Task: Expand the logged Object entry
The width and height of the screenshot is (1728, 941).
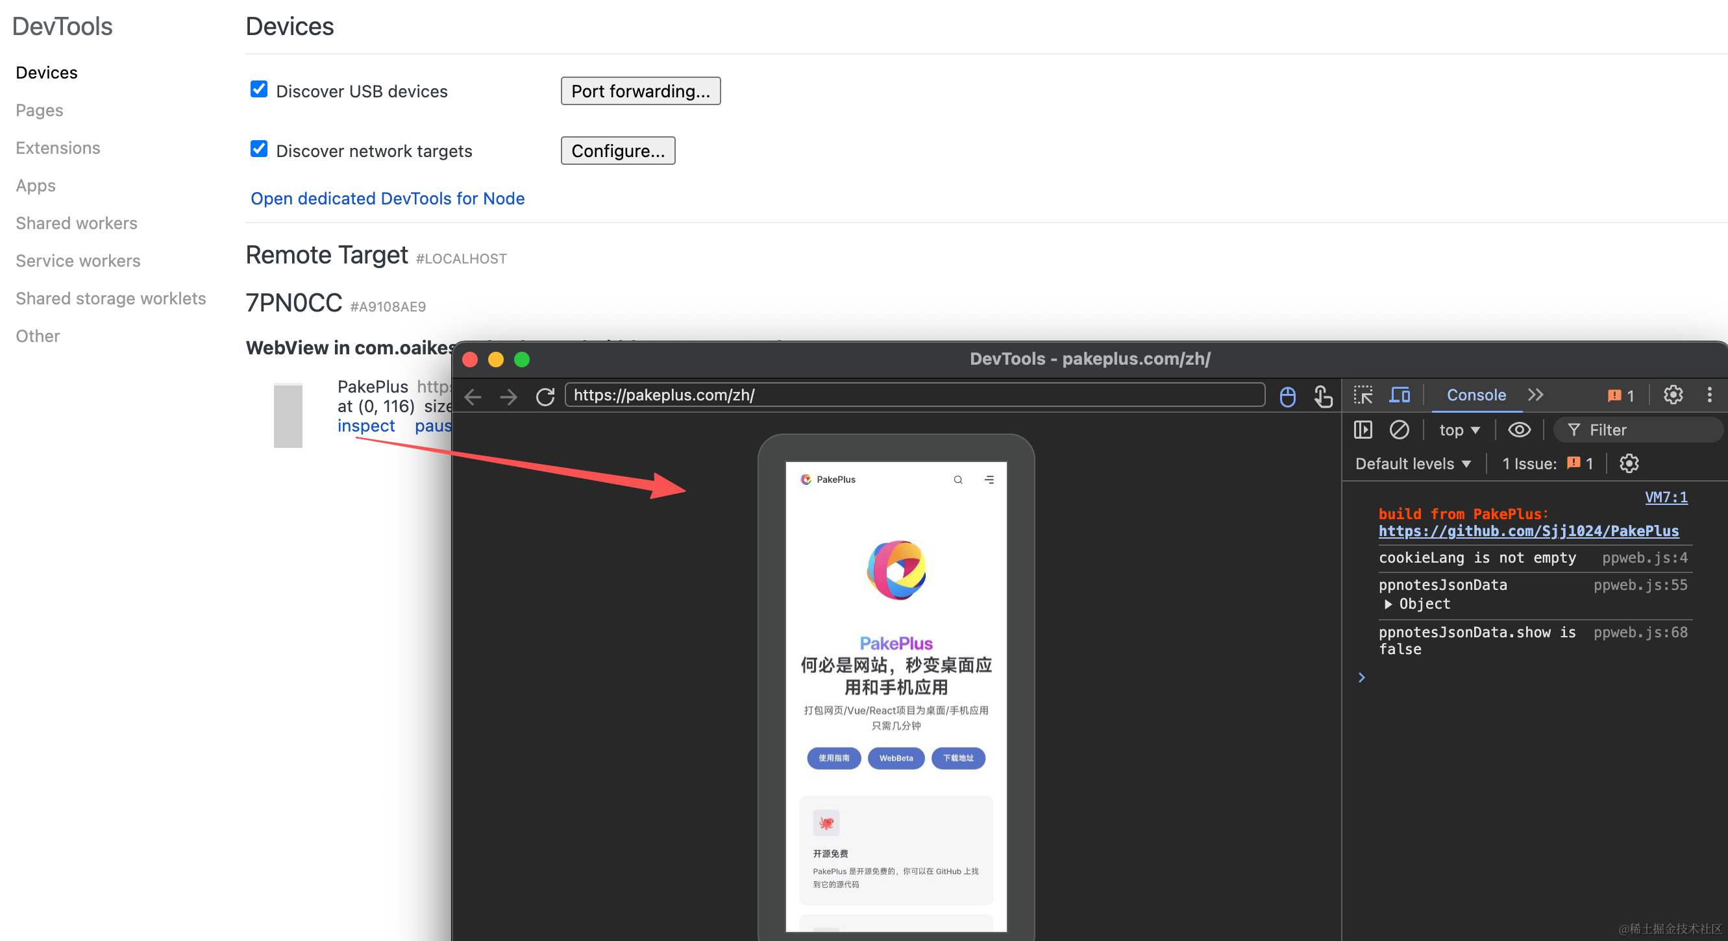Action: [1388, 604]
